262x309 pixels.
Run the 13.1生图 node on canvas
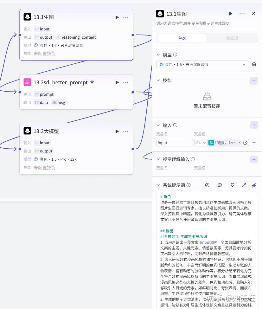pos(117,17)
